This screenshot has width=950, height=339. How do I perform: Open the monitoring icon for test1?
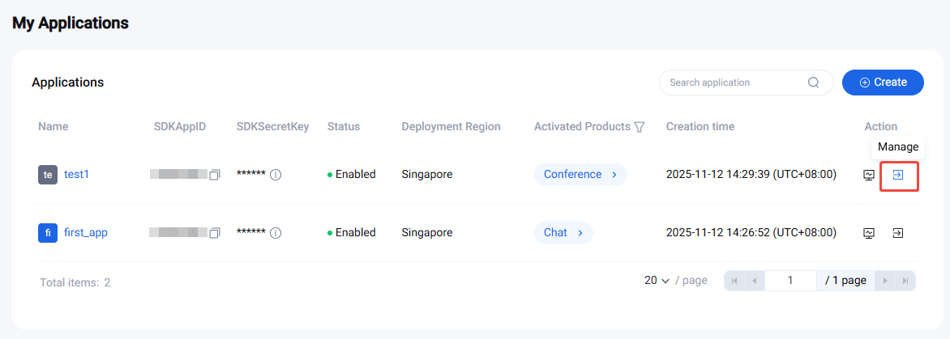click(869, 175)
